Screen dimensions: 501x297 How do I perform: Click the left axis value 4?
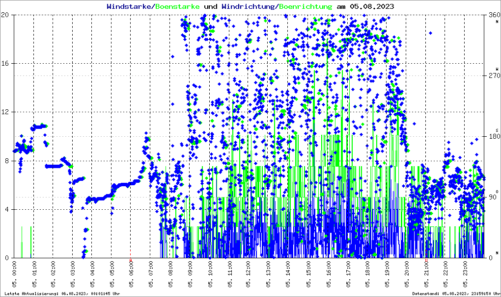pos(7,210)
